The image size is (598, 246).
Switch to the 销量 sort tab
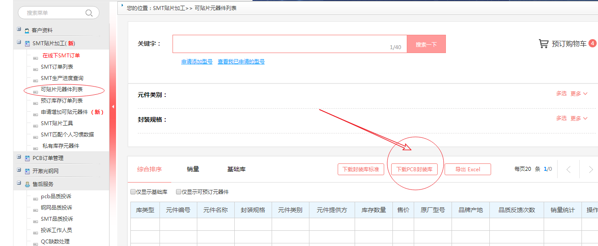[x=193, y=169]
